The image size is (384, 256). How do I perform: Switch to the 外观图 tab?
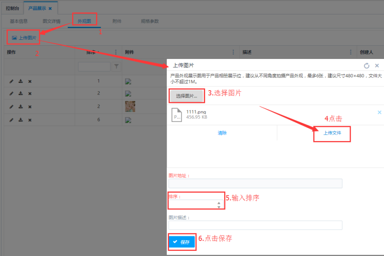point(84,21)
